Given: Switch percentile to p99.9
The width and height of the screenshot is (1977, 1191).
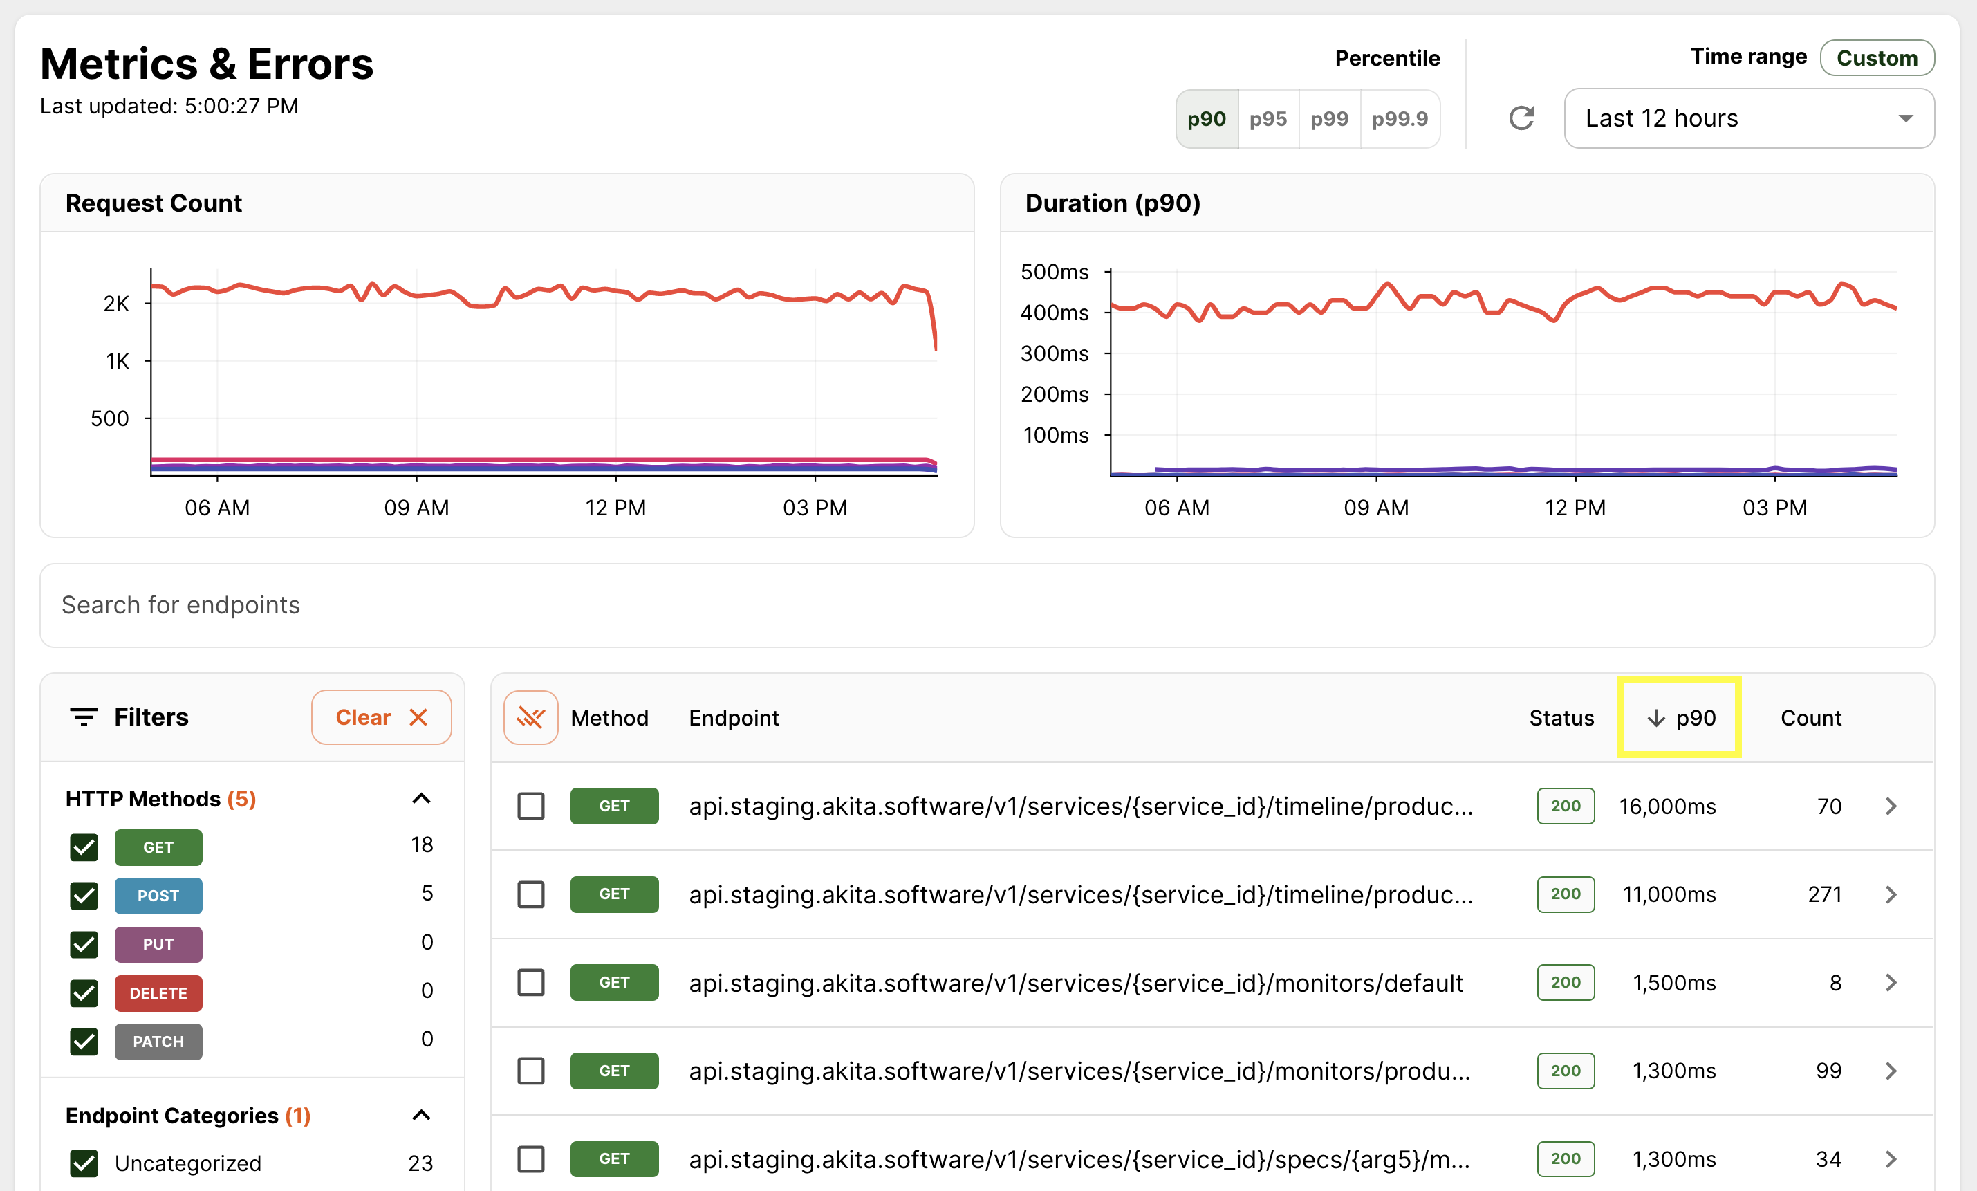Looking at the screenshot, I should [1400, 119].
